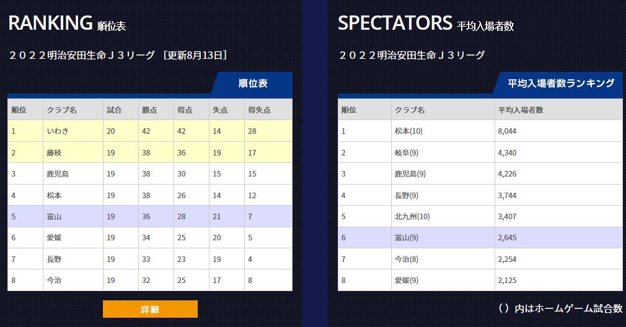This screenshot has height=327, width=626.
Task: Click 長野 in the ranking table
Action: pyautogui.click(x=53, y=259)
